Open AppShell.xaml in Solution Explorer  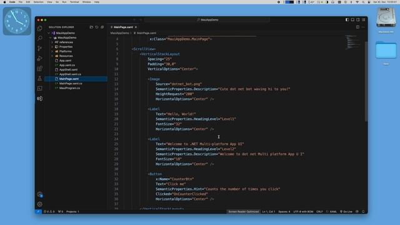[x=68, y=69]
